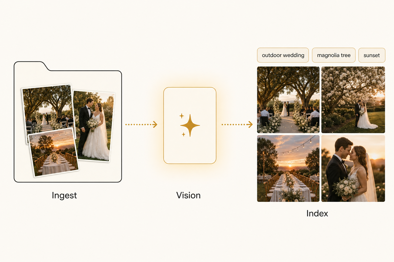Click the magnolia tree tag
This screenshot has width=394, height=262.
click(334, 55)
